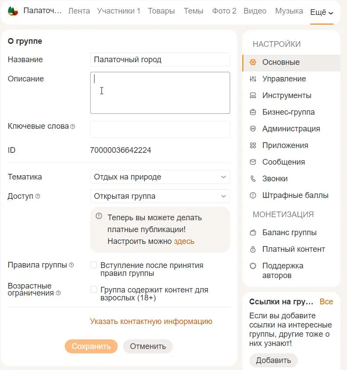Click the Платный контент lock icon
347x370 pixels.
point(252,249)
